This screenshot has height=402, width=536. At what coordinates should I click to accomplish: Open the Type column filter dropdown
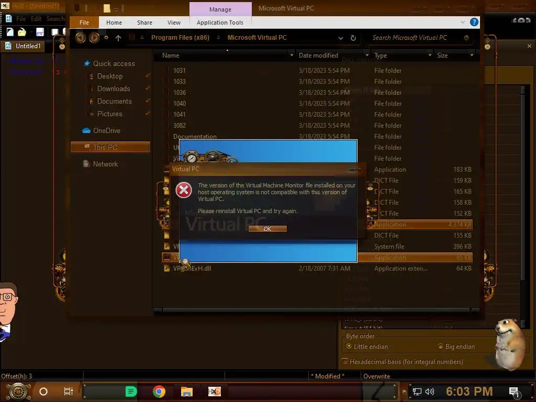430,55
